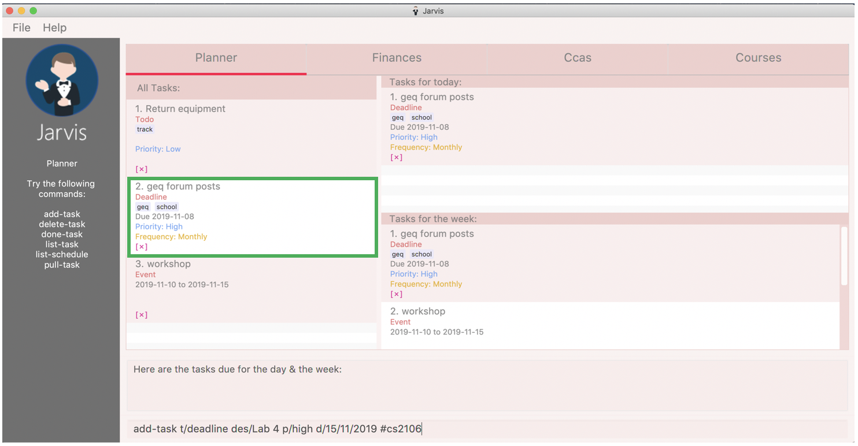Click 'Event' label under '3. workshop'
Viewport: 858px width, 446px height.
(x=146, y=274)
